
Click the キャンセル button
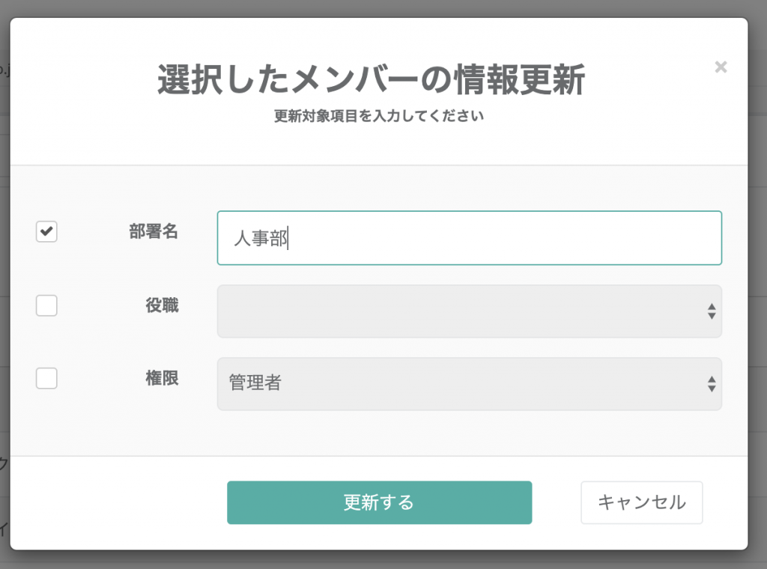pyautogui.click(x=641, y=502)
